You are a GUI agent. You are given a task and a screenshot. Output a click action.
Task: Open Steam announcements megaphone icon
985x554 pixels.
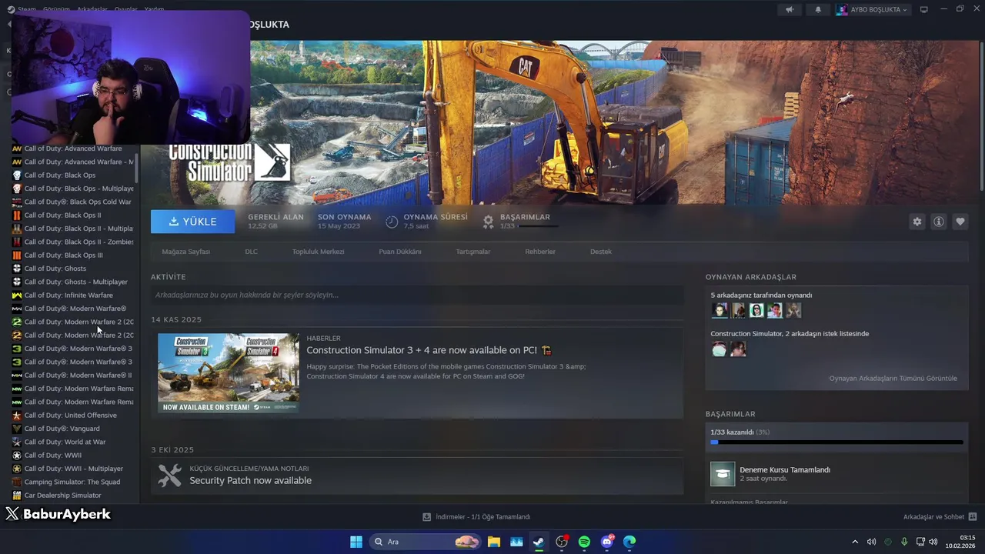click(x=790, y=9)
